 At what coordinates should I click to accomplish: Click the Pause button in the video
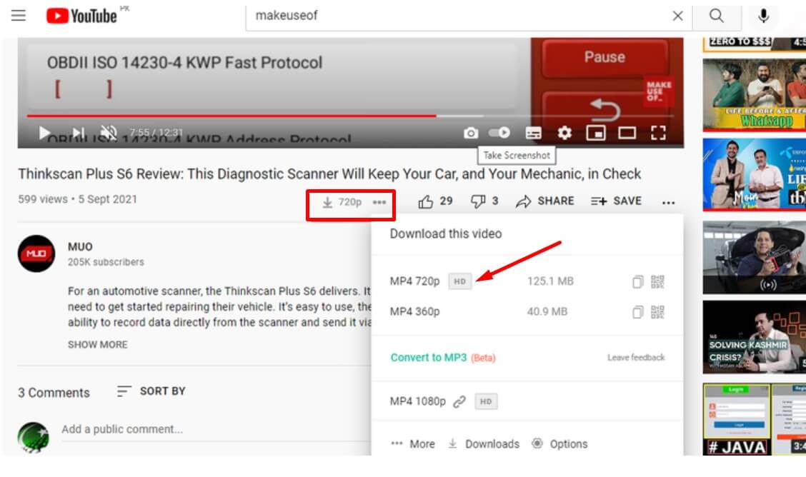(x=604, y=58)
